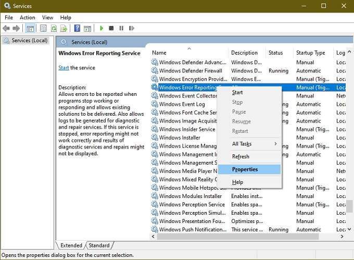Click the vertical scrollbar down arrow
This screenshot has height=260, width=354.
[350, 229]
